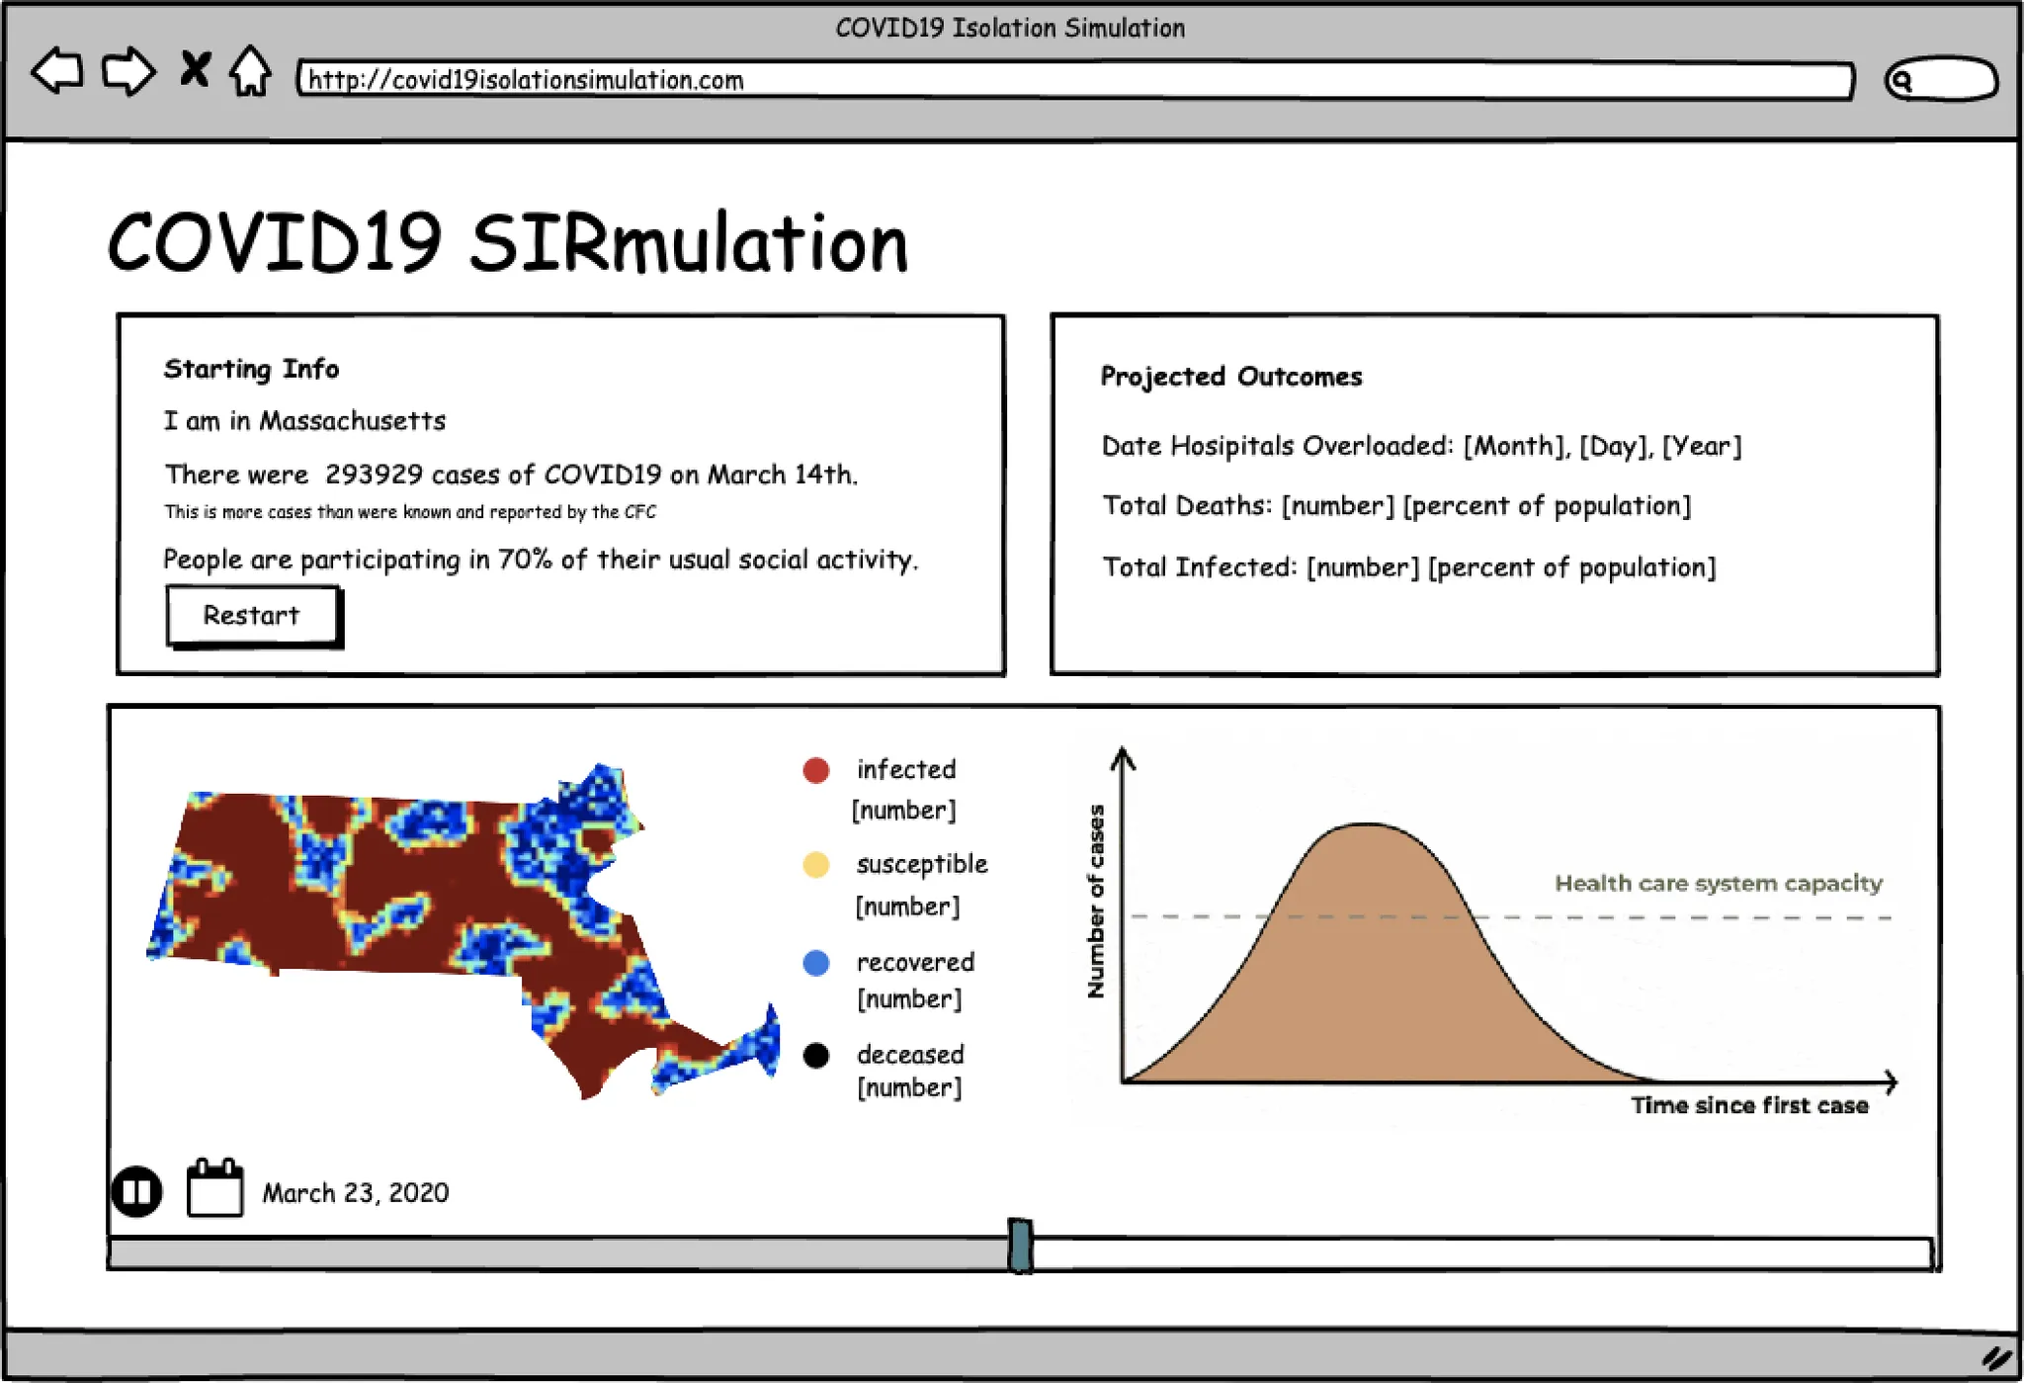Viewport: 2024px width, 1383px height.
Task: Click 'Total Infected' outcome line
Action: [1409, 567]
